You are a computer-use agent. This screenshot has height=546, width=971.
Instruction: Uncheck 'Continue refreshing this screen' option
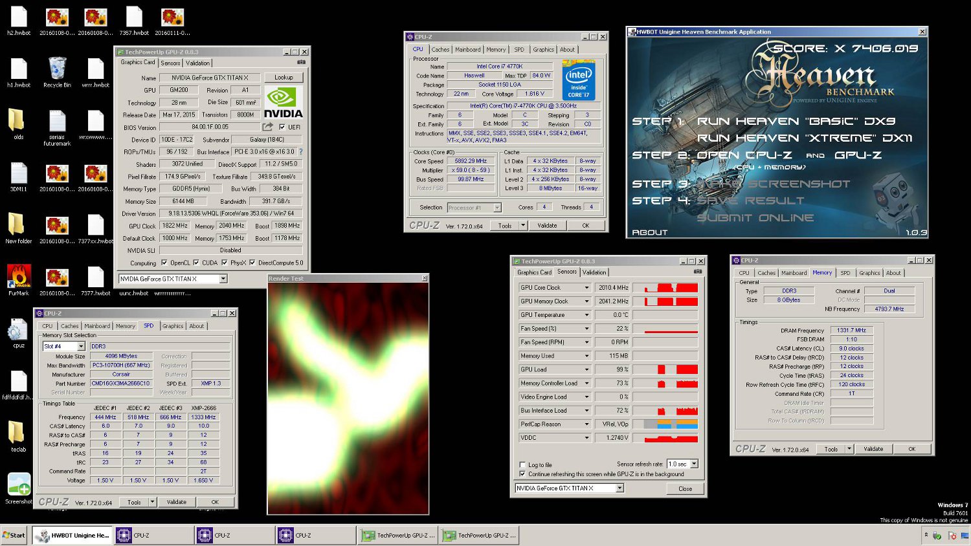522,474
